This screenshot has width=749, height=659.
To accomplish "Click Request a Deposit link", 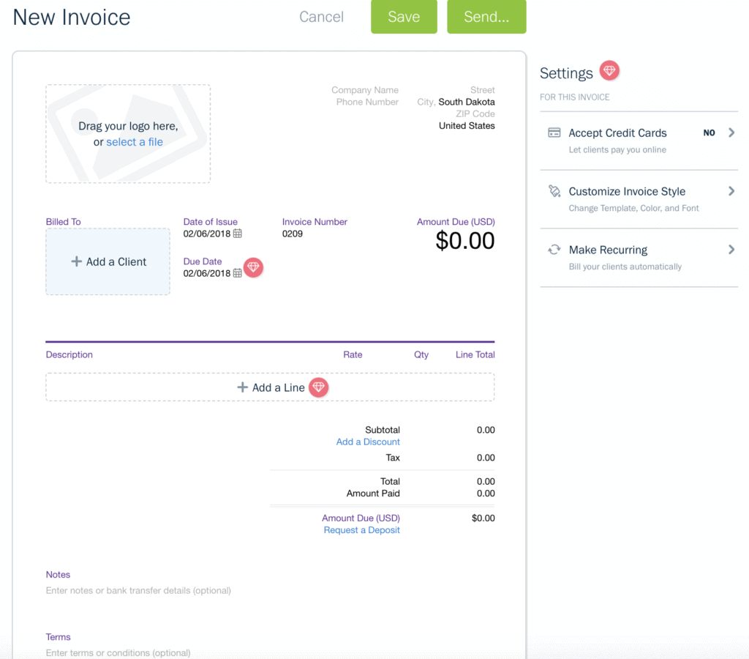I will pos(361,530).
